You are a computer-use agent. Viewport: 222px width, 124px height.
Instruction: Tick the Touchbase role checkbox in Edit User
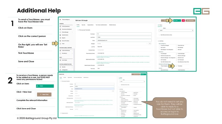point(177,66)
